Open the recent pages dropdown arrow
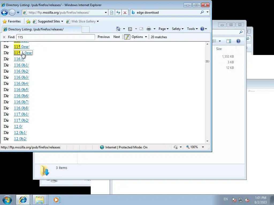Viewport: 274px width, 205px height. (18, 13)
